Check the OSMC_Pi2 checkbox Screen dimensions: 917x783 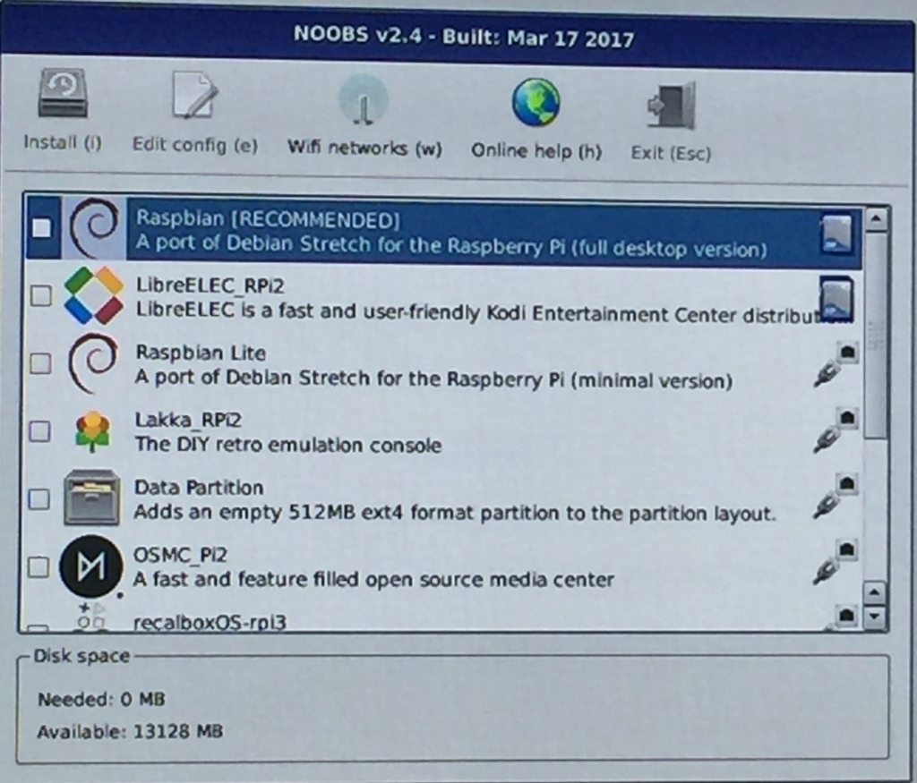(39, 566)
